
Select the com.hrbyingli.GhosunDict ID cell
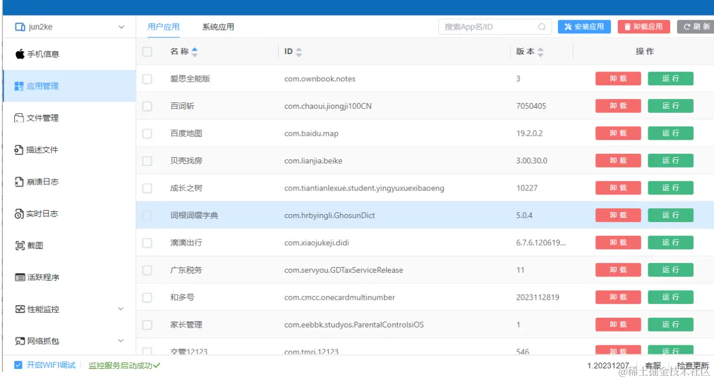[329, 216]
